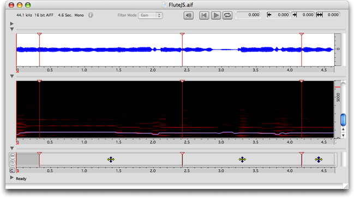Rewind to start of the sound
Image resolution: width=354 pixels, height=198 pixels.
tap(204, 15)
